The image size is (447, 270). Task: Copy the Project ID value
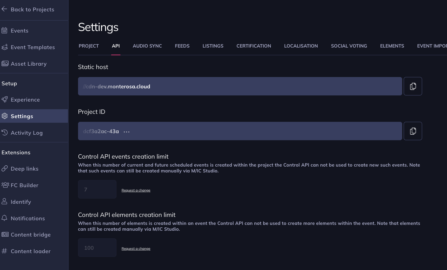click(413, 131)
